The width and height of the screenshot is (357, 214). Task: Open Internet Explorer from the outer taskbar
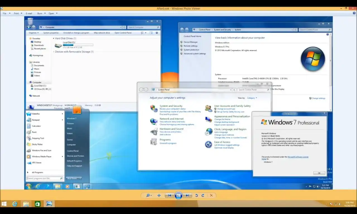click(15, 204)
